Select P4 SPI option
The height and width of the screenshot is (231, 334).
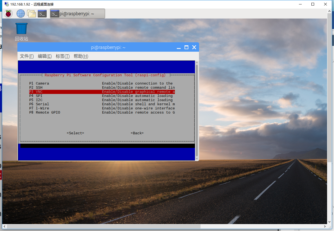point(102,96)
